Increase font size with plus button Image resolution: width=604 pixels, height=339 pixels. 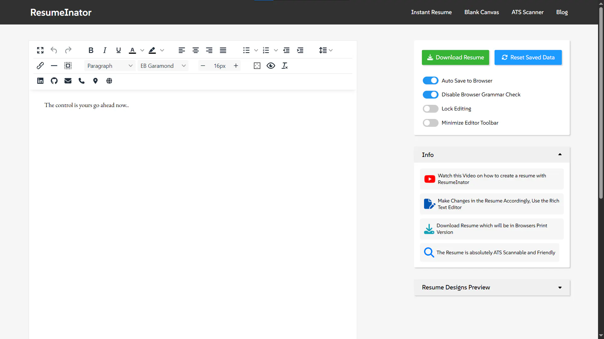coord(236,66)
